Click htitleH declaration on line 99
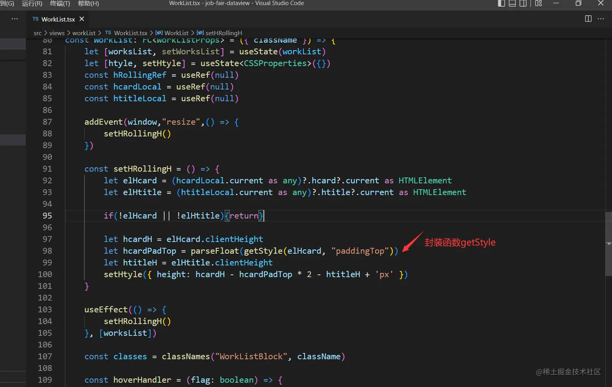 [x=140, y=263]
